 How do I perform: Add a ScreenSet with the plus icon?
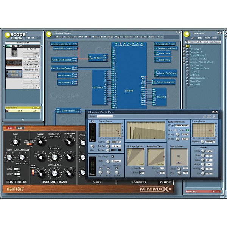click(33, 108)
